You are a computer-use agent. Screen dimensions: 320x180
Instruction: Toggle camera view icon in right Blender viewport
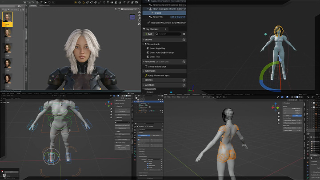click(x=279, y=120)
